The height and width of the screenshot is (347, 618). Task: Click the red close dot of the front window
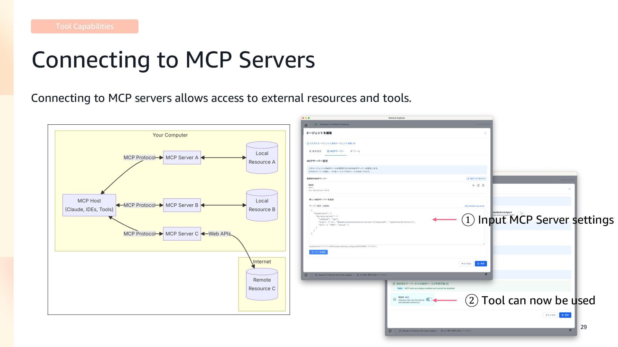pos(303,118)
